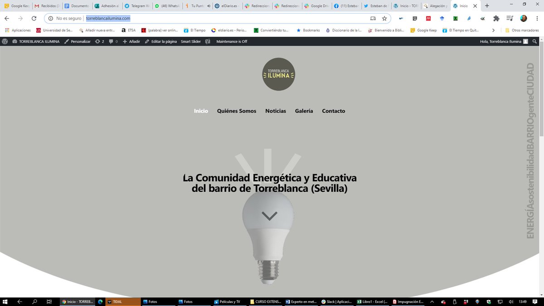Open Diccionario de la l... bookmark
544x306 pixels.
click(344, 30)
